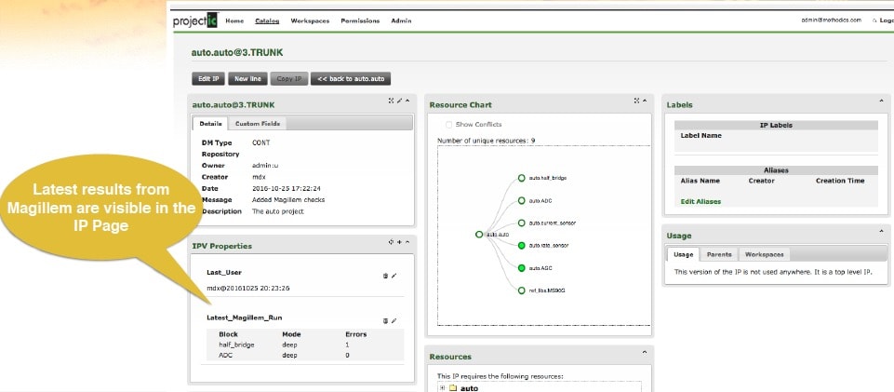Collapse the Usage panel
The image size is (894, 392).
tap(882, 231)
